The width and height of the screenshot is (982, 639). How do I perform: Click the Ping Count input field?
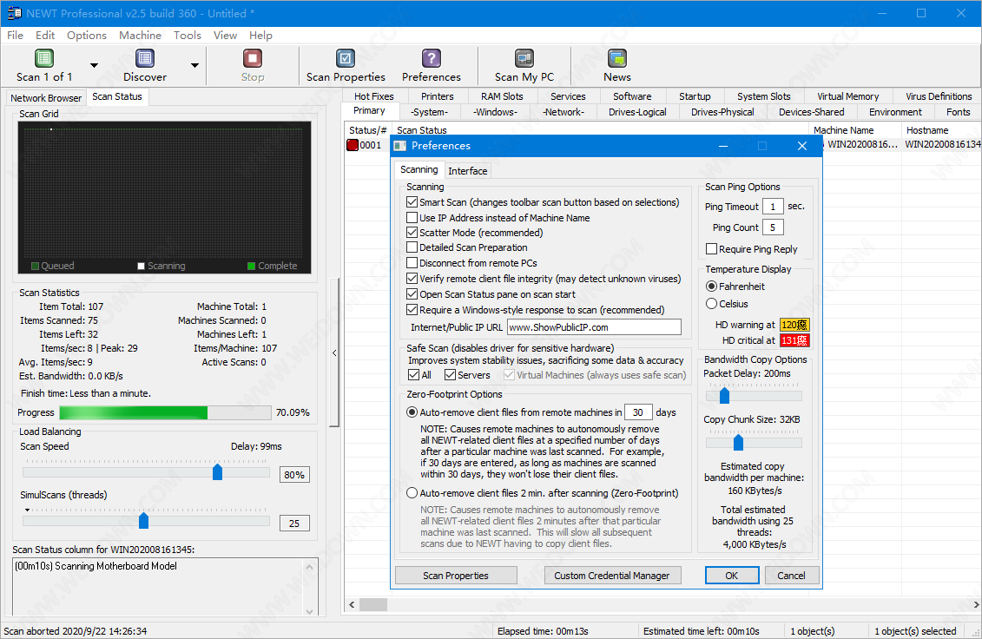pyautogui.click(x=773, y=227)
